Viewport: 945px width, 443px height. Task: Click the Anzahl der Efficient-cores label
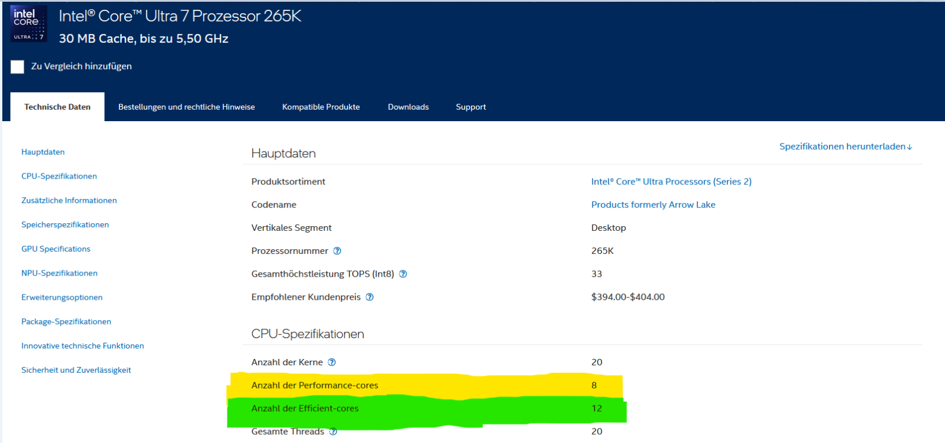(305, 409)
